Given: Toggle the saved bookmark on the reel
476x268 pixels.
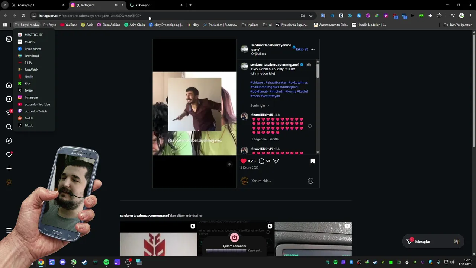Looking at the screenshot, I should (x=312, y=161).
